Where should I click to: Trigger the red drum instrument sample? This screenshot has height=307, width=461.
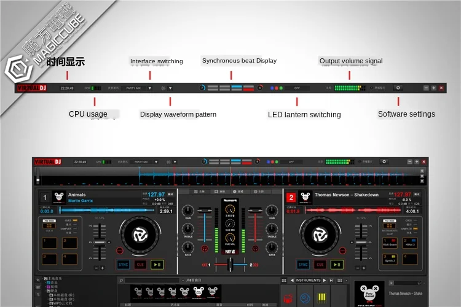click(x=288, y=298)
